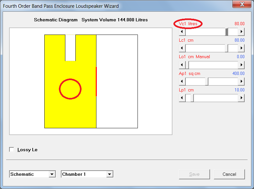Close the Loudspeaker Wizard window
The width and height of the screenshot is (254, 189).
[242, 4]
